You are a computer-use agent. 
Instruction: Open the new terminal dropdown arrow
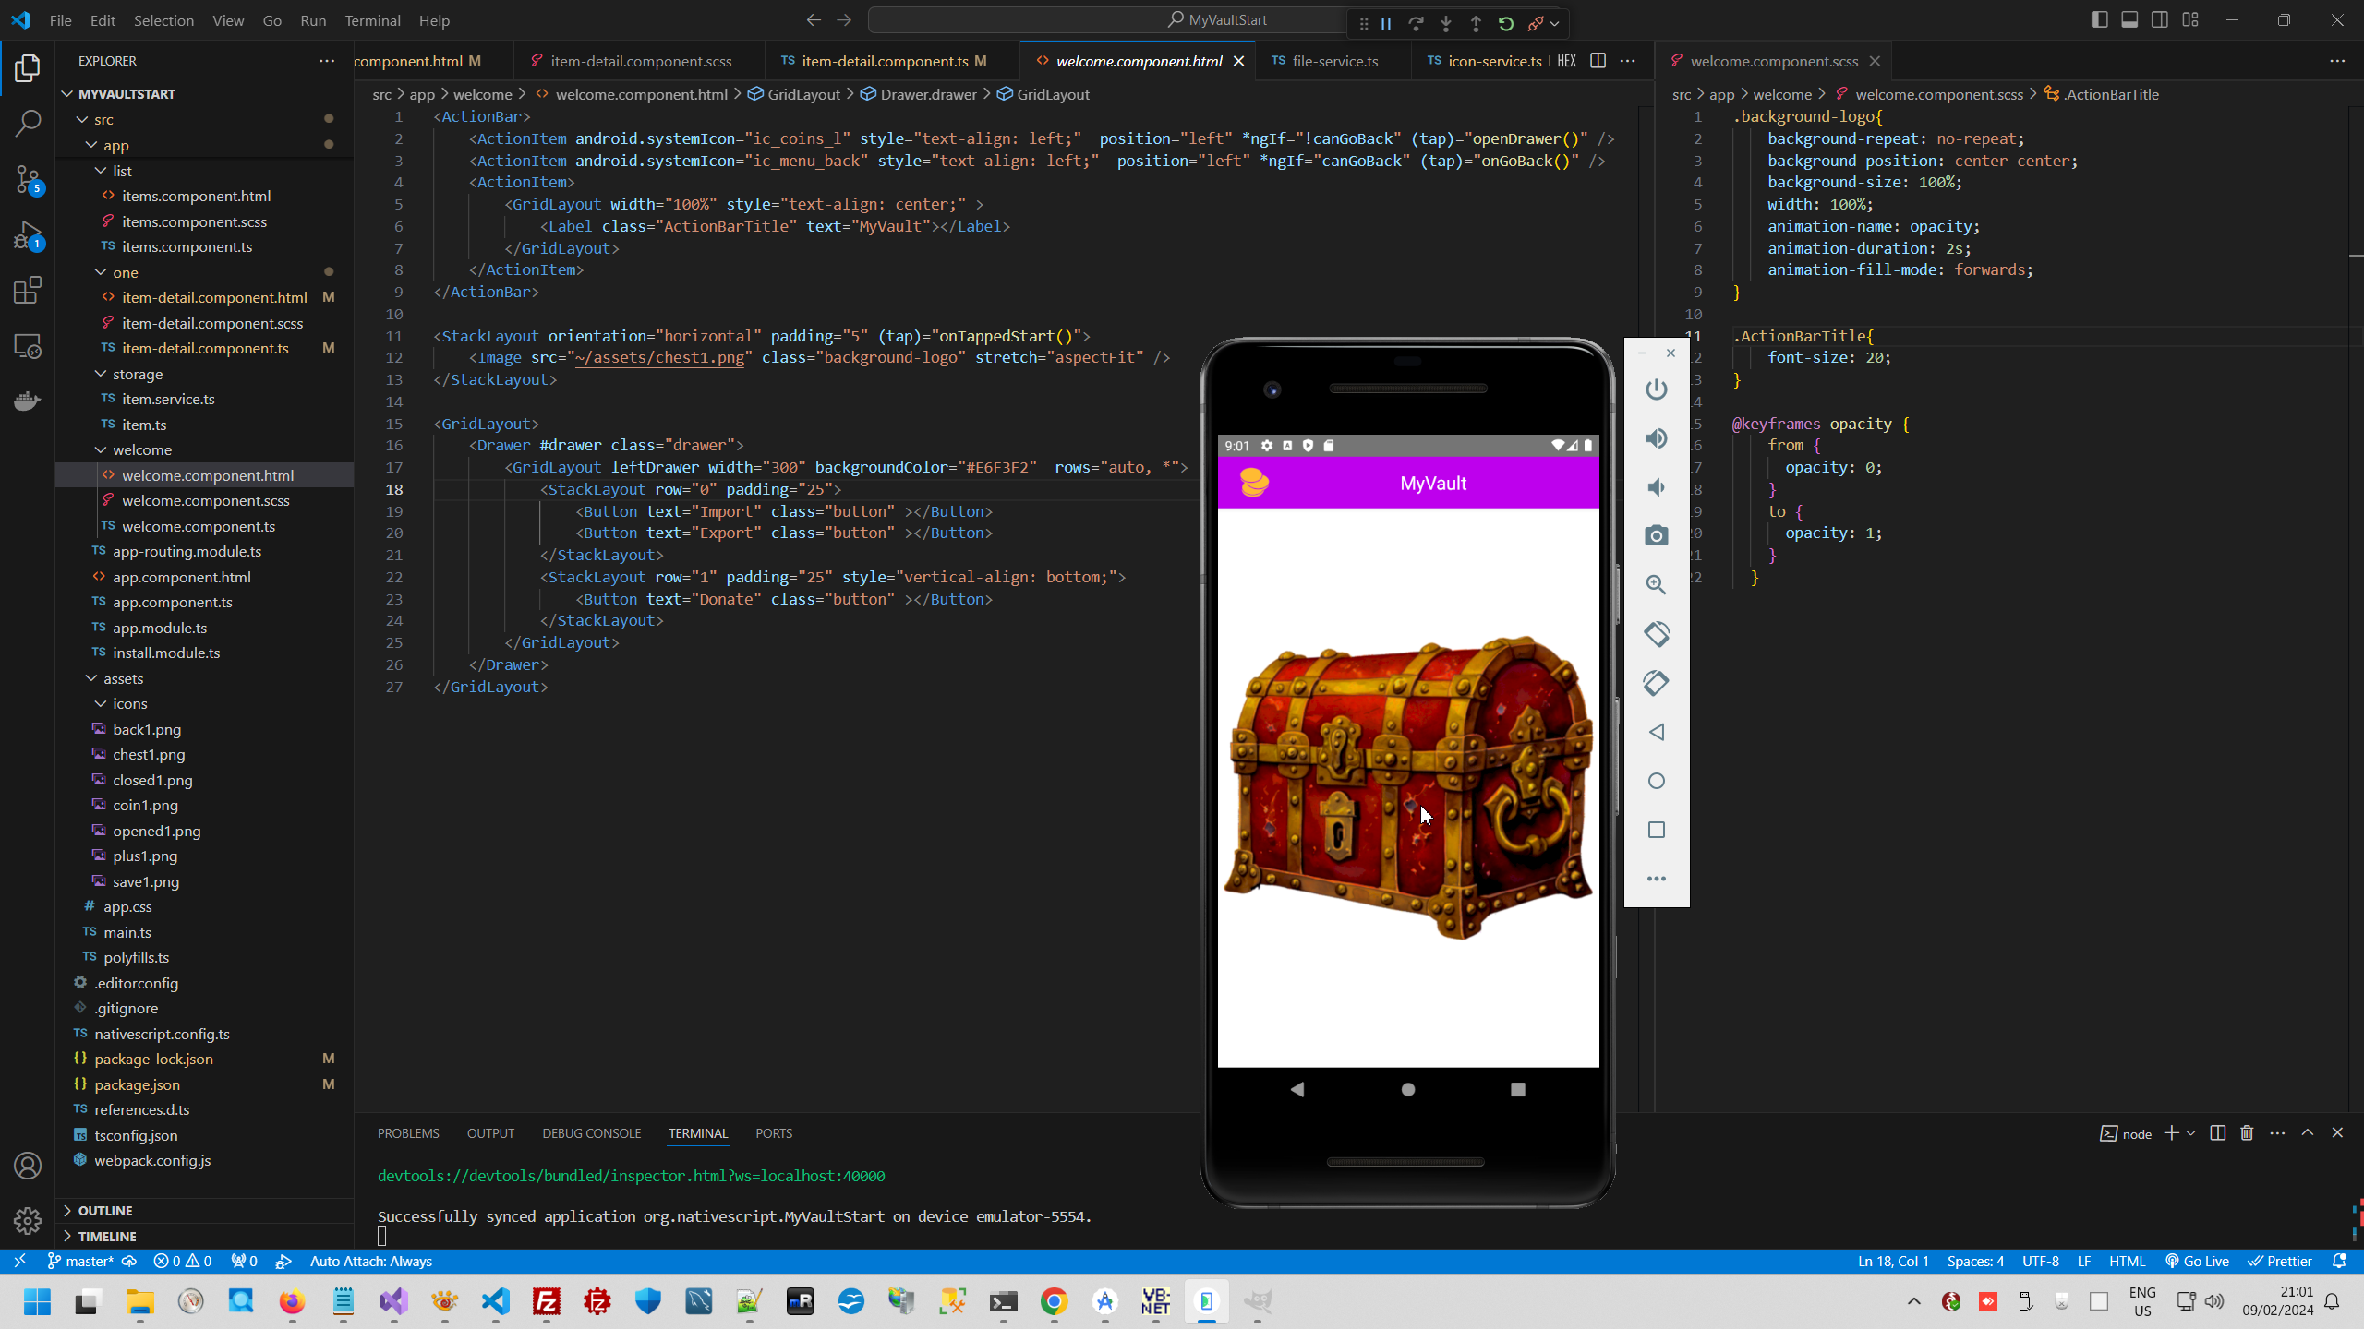coord(2190,1133)
